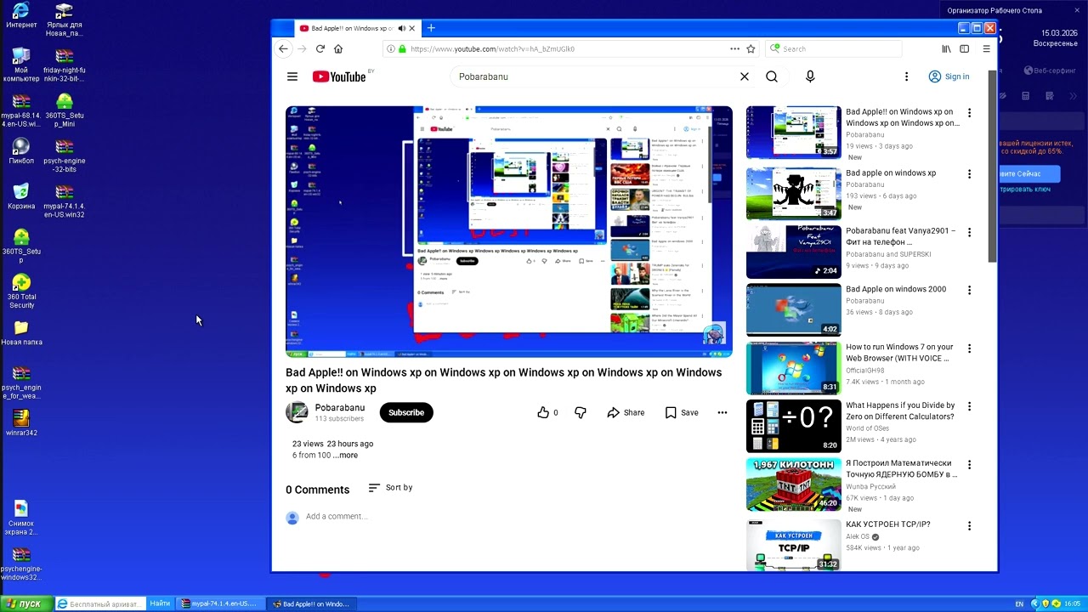
Task: Open page actions three-dot menu in address bar
Action: 734,49
